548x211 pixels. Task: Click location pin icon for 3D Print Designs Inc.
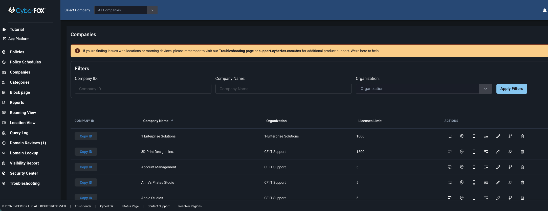pyautogui.click(x=462, y=152)
